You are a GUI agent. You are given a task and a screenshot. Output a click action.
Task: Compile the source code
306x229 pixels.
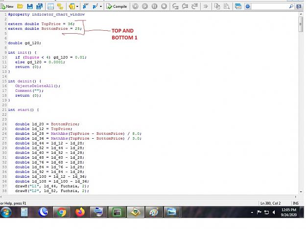(117, 6)
